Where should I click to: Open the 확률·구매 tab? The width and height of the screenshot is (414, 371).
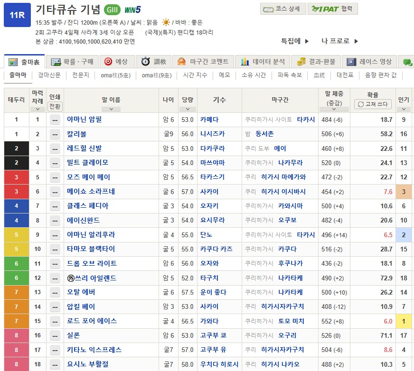72,62
